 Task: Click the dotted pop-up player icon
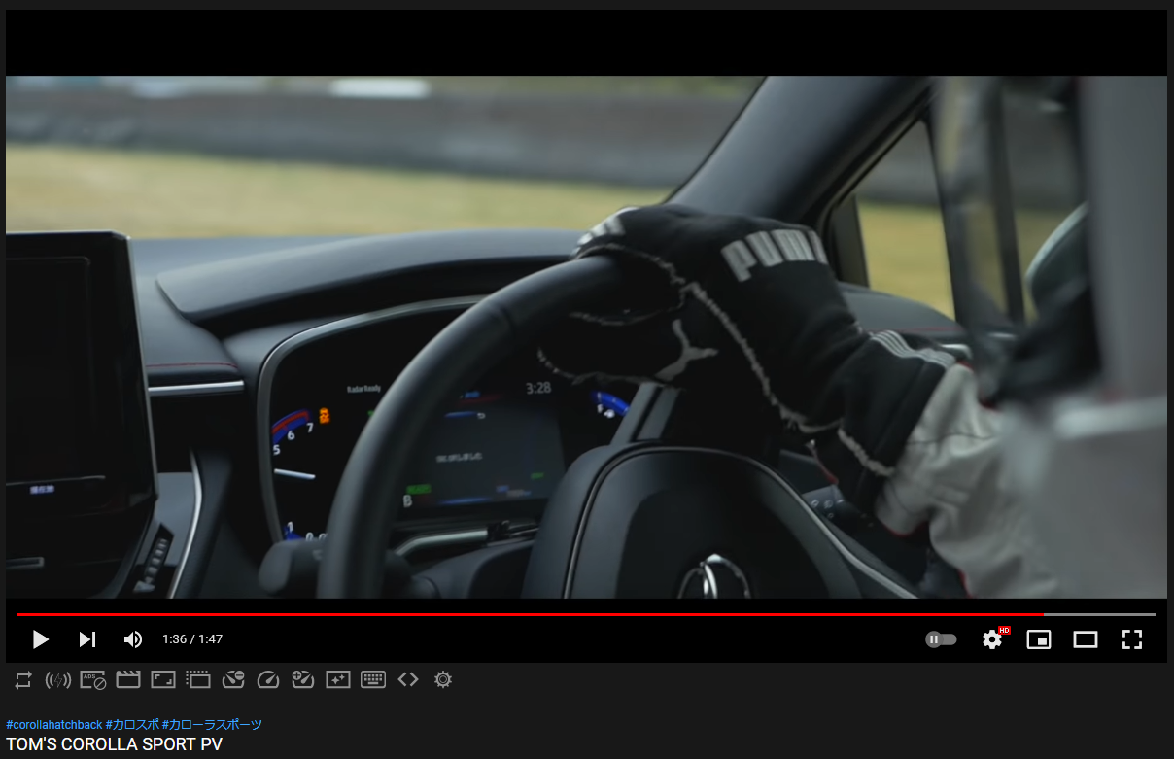click(198, 680)
